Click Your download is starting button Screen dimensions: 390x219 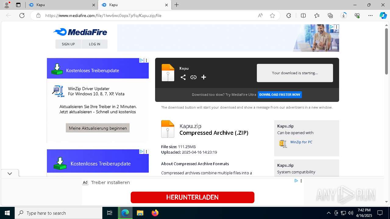tap(295, 73)
